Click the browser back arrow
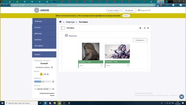 coord(2,5)
